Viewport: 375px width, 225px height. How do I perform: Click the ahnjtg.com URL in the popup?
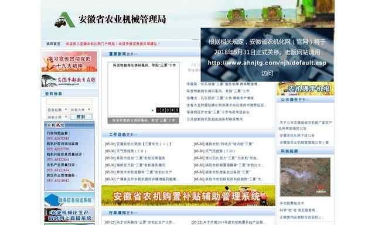tap(267, 63)
